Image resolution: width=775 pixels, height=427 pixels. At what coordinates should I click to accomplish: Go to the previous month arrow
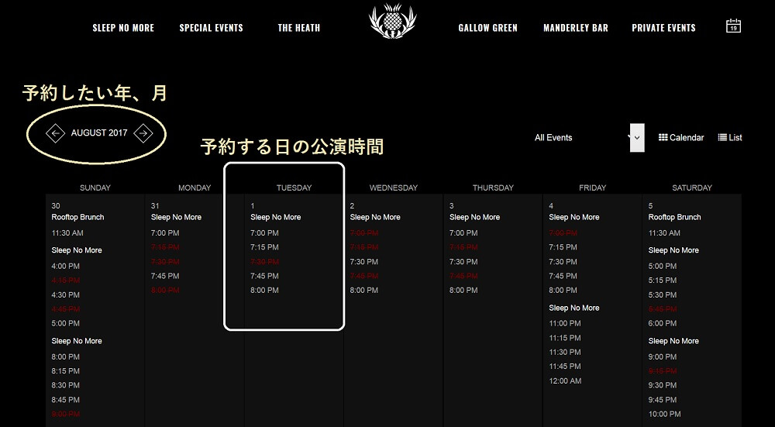(x=55, y=133)
